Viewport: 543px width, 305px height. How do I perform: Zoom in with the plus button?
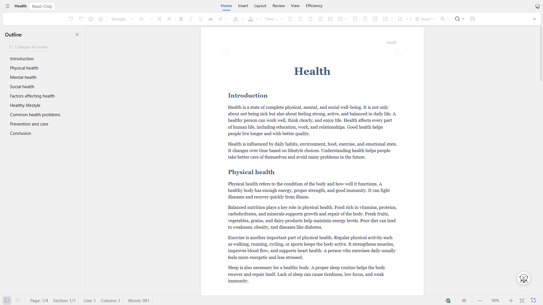[x=511, y=300]
